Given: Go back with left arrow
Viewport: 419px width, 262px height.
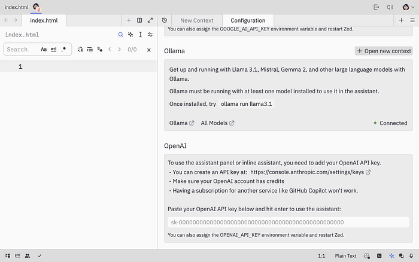Looking at the screenshot, I should click(x=6, y=20).
